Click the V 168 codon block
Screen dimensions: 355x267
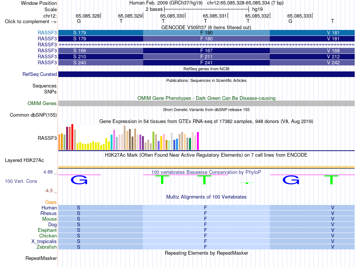(x=312, y=50)
